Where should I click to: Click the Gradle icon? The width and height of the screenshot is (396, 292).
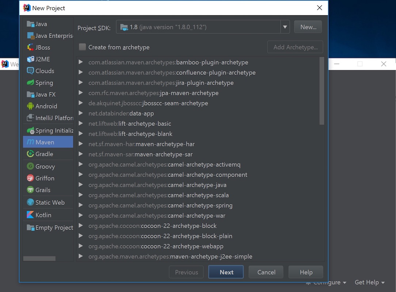30,154
